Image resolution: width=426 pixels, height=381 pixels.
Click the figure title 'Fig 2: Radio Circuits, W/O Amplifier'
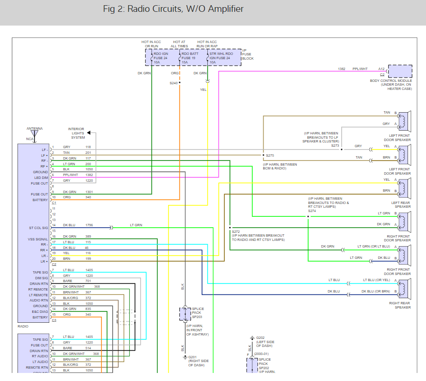pos(173,9)
